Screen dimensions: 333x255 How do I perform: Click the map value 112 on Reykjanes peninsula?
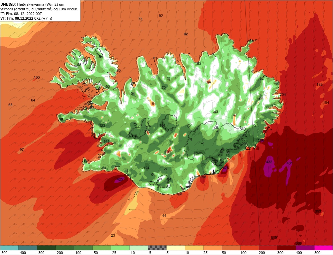tap(86, 161)
